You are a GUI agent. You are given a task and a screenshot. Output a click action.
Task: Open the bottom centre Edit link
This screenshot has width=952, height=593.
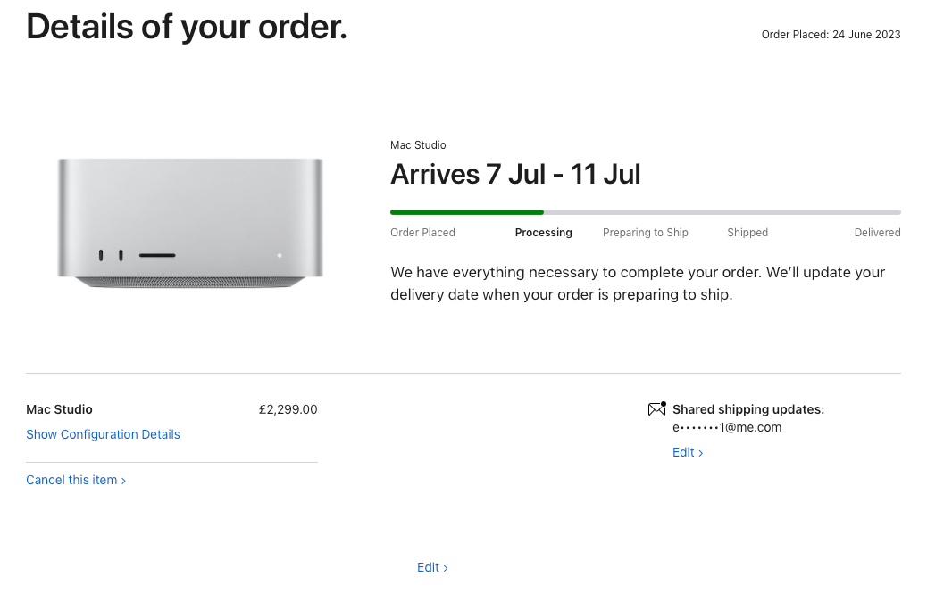click(432, 567)
